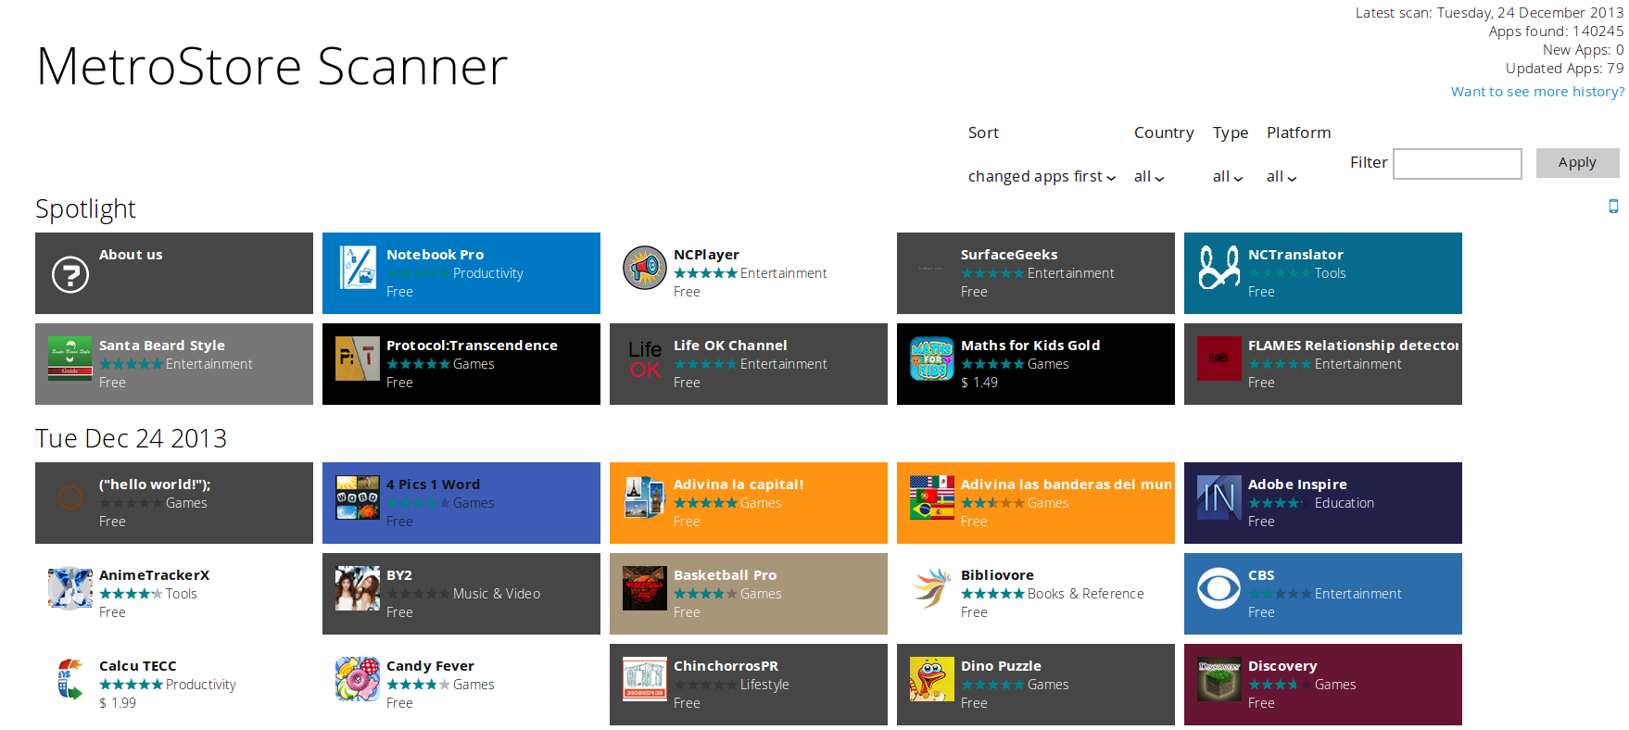Click the Calcu TECC price $ 1.99
Screen dimensions: 1629x730
(118, 703)
